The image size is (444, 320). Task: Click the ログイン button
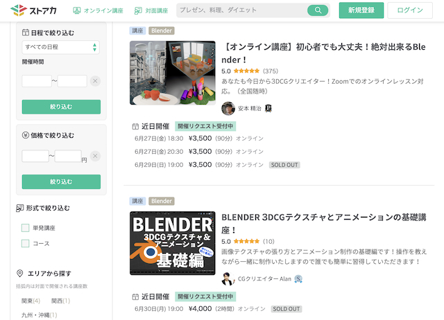coord(410,10)
